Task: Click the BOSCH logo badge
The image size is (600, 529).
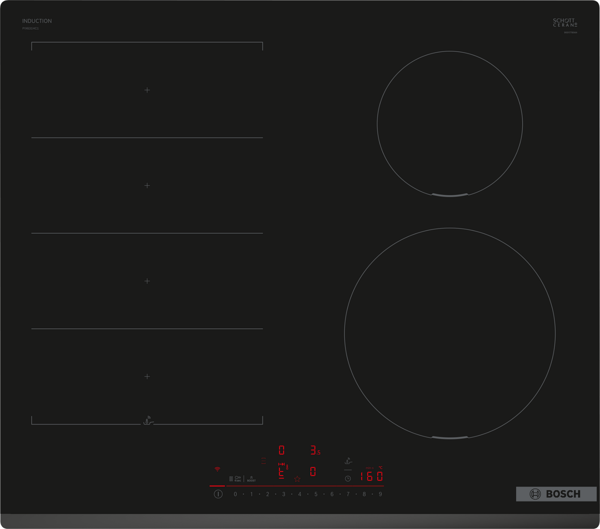Action: click(556, 494)
